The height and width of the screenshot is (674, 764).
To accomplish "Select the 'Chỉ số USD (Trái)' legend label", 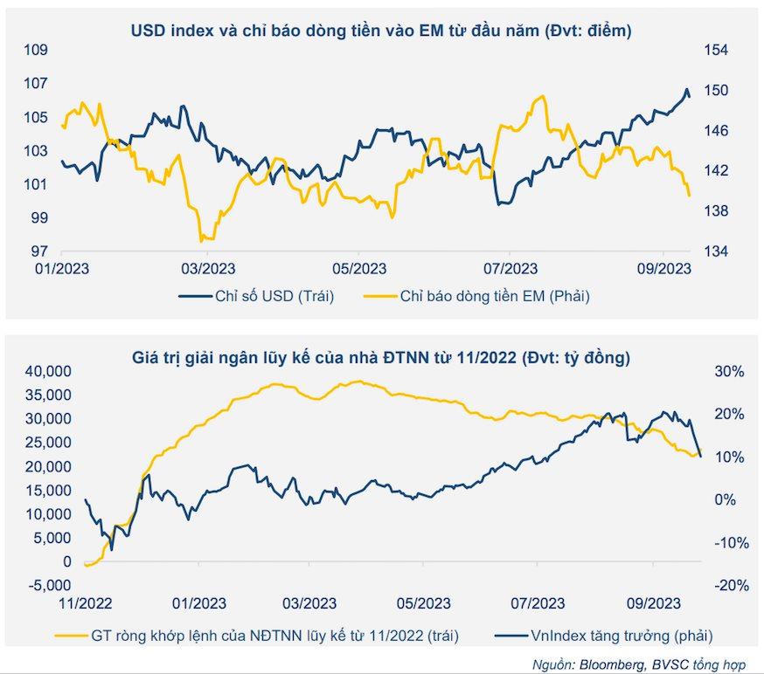I will tap(274, 296).
